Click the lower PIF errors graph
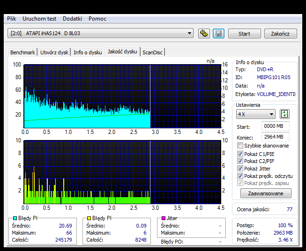The width and height of the screenshot is (306, 251). pos(122,172)
